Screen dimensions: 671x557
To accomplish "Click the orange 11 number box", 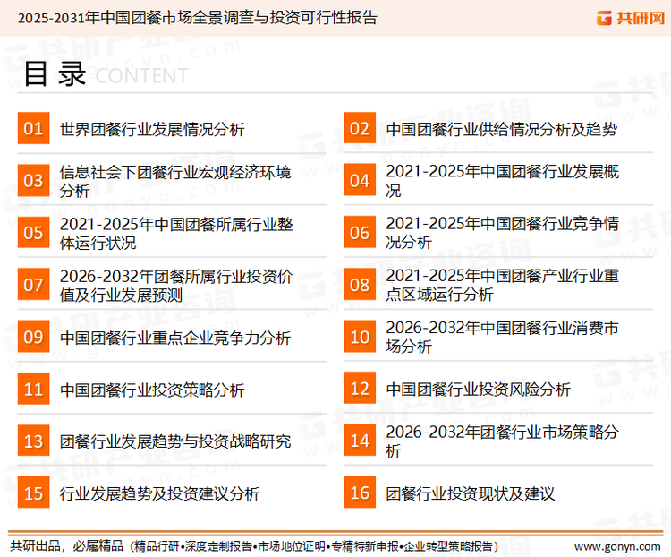I will (x=33, y=389).
